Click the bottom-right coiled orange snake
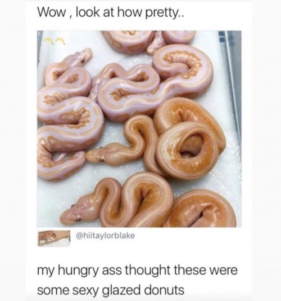The width and height of the screenshot is (281, 301). coord(204,209)
